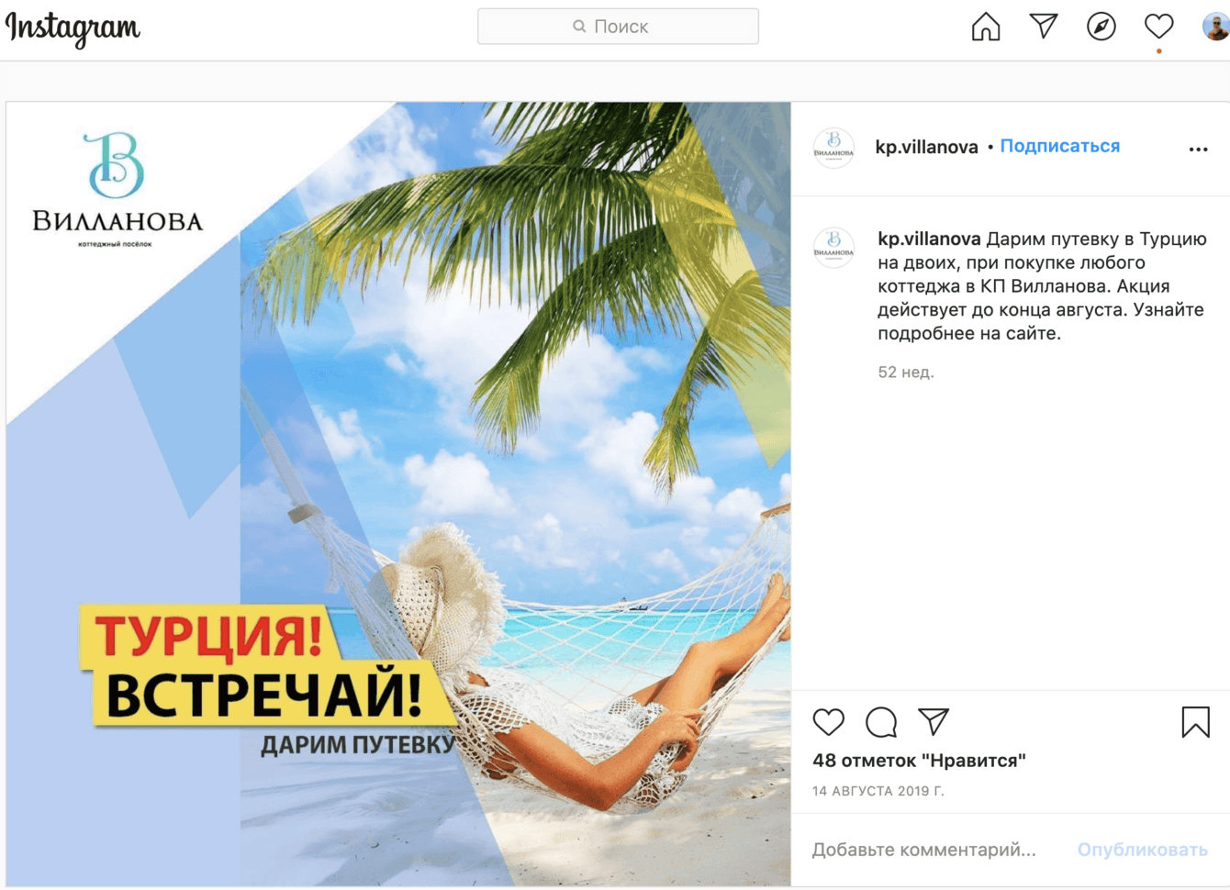
Task: Click the Опубликовать button
Action: pos(1142,850)
